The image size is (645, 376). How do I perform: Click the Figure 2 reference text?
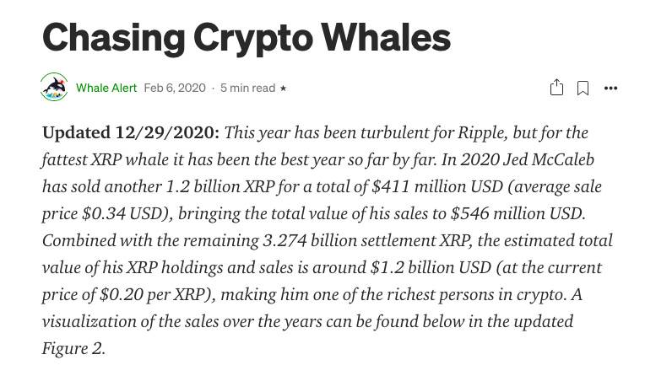[73, 348]
